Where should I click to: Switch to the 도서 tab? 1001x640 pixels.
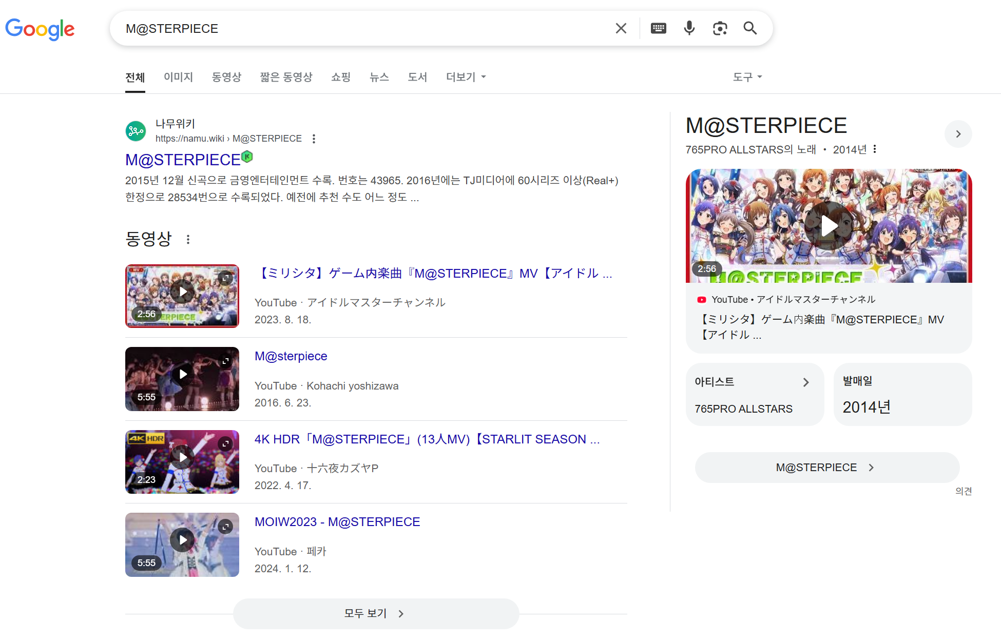tap(417, 77)
